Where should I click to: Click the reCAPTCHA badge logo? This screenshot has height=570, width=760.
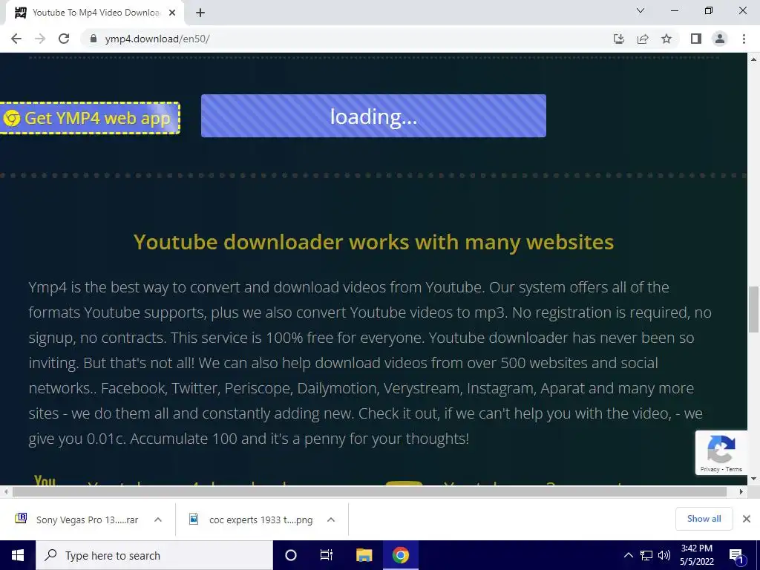coord(721,449)
